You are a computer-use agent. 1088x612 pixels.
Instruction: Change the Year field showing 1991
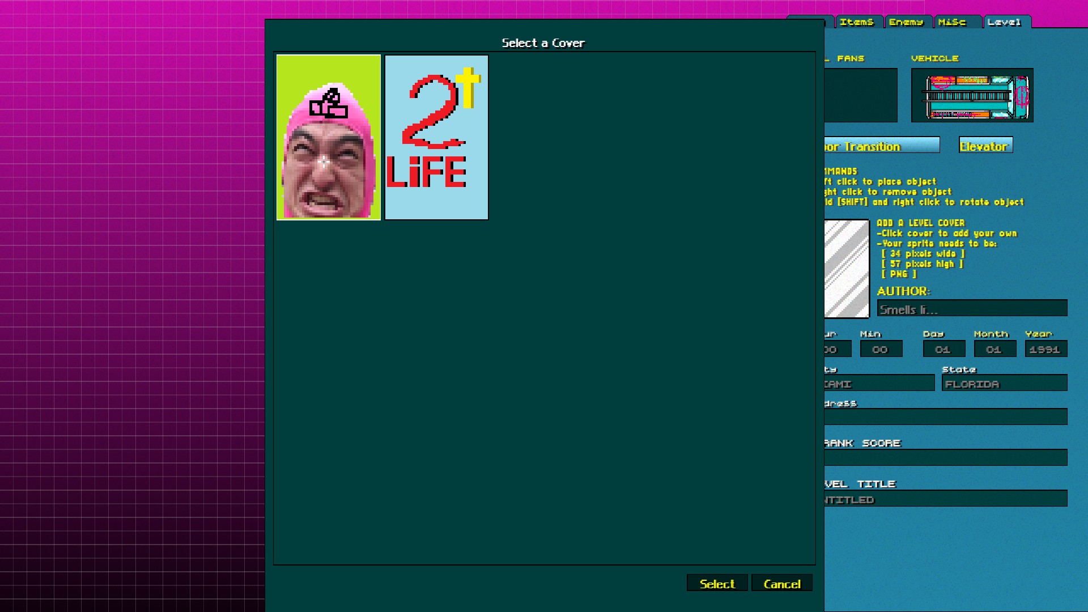[1046, 349]
